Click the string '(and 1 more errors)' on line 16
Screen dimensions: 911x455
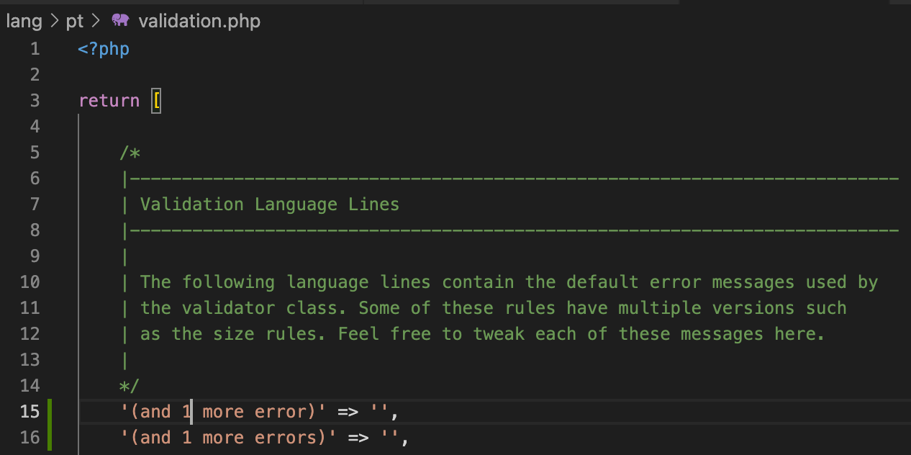point(229,438)
